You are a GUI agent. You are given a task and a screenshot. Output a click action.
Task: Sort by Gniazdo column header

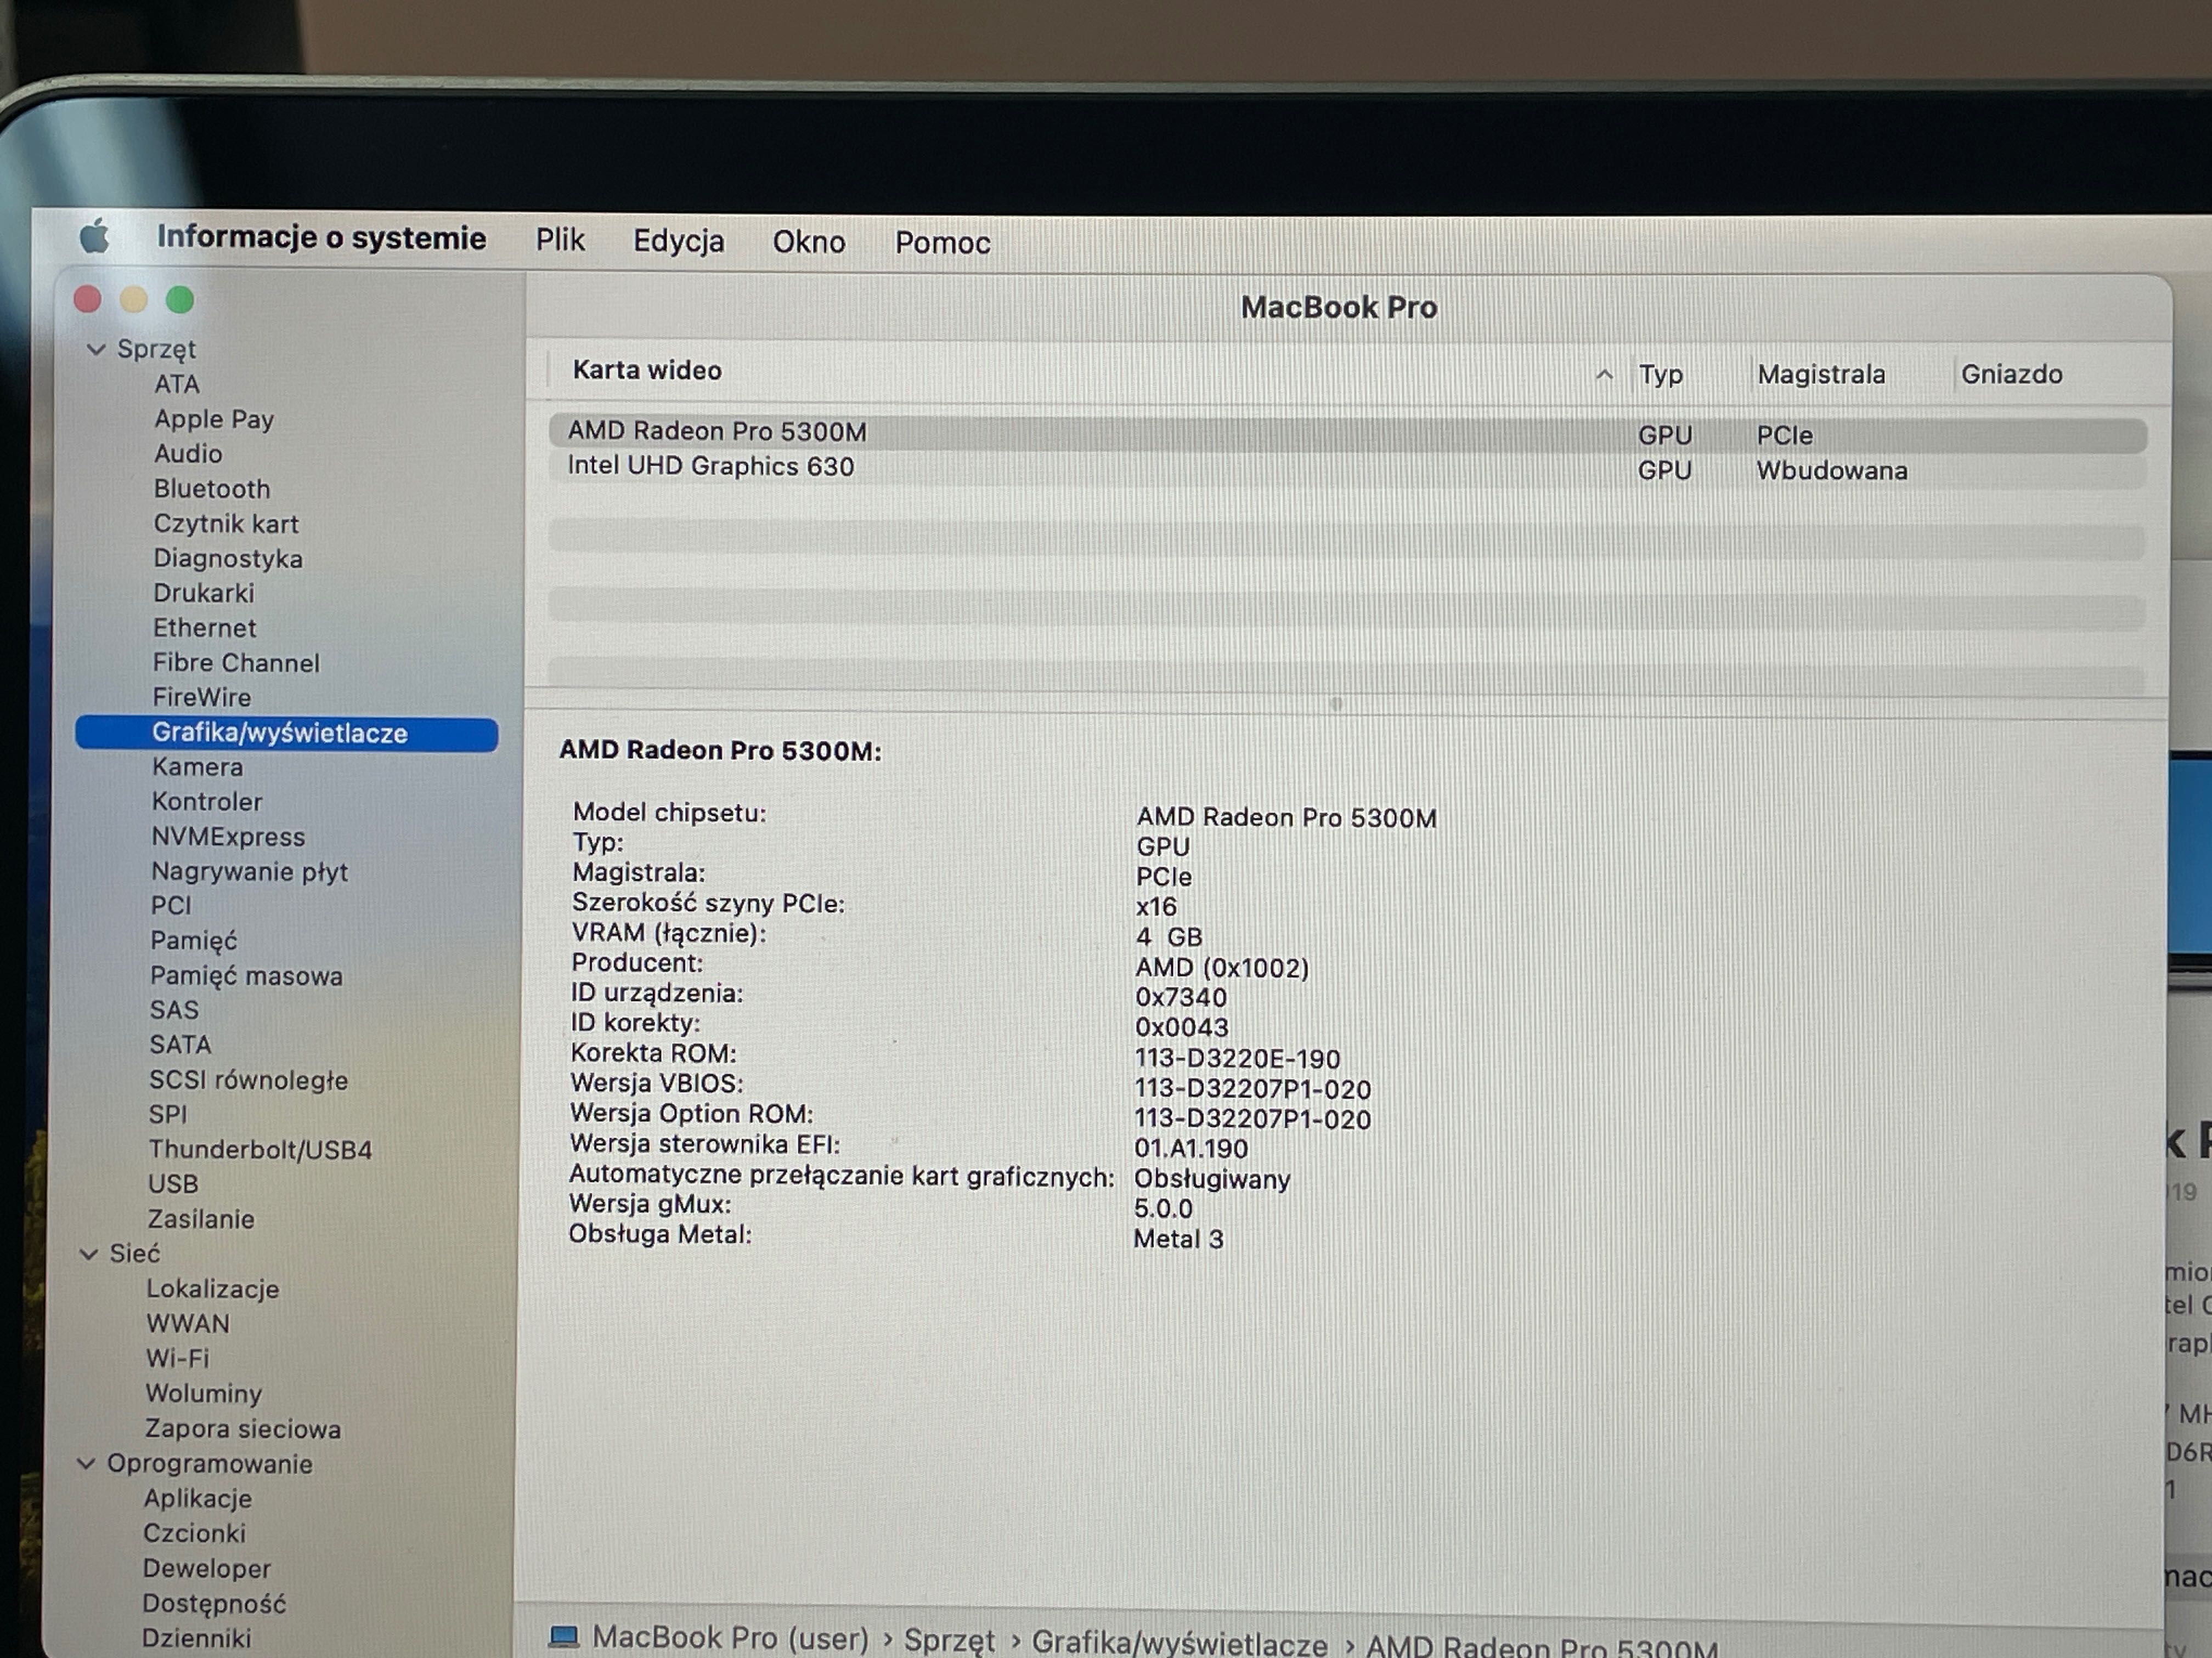tap(2011, 375)
